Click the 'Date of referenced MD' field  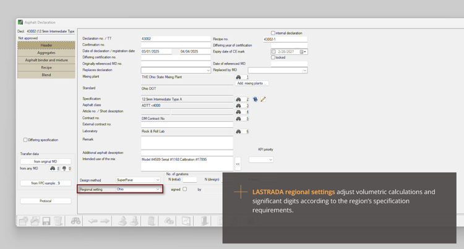tap(289, 64)
